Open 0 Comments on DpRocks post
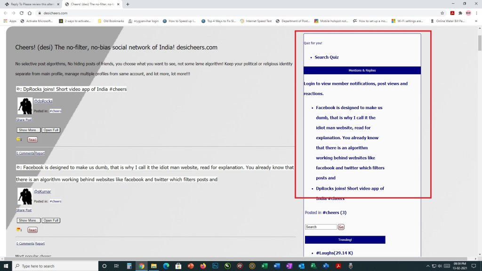This screenshot has width=482, height=271. coord(25,153)
